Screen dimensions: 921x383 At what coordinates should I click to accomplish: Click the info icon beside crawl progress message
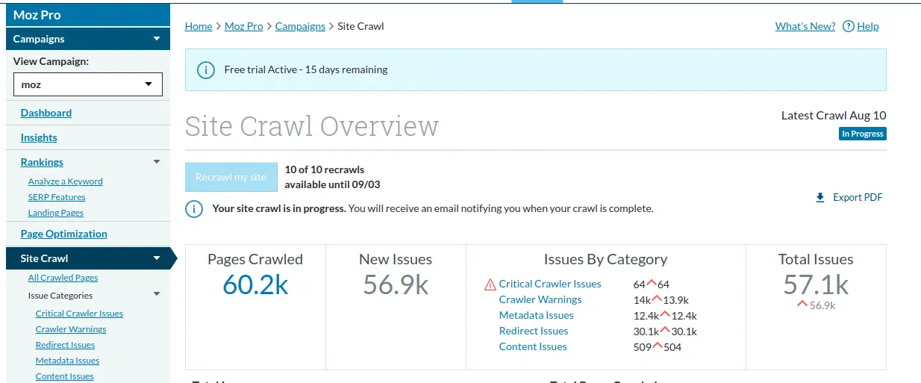194,209
